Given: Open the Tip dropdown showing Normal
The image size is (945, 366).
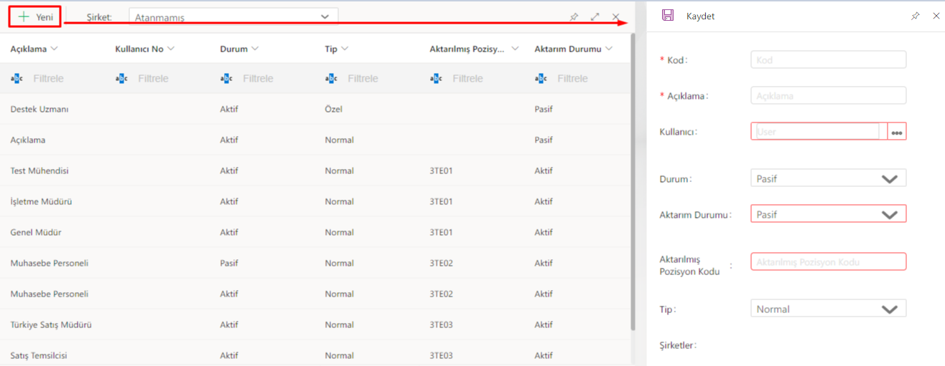Looking at the screenshot, I should point(889,309).
